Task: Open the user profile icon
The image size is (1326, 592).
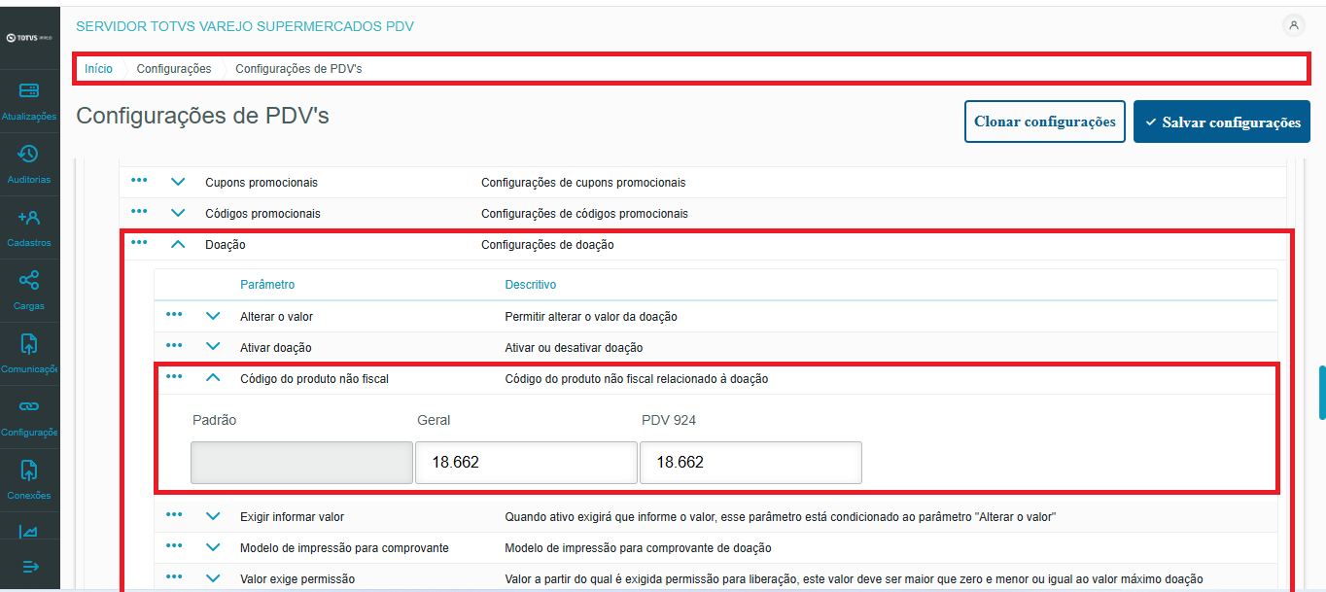Action: pyautogui.click(x=1294, y=26)
